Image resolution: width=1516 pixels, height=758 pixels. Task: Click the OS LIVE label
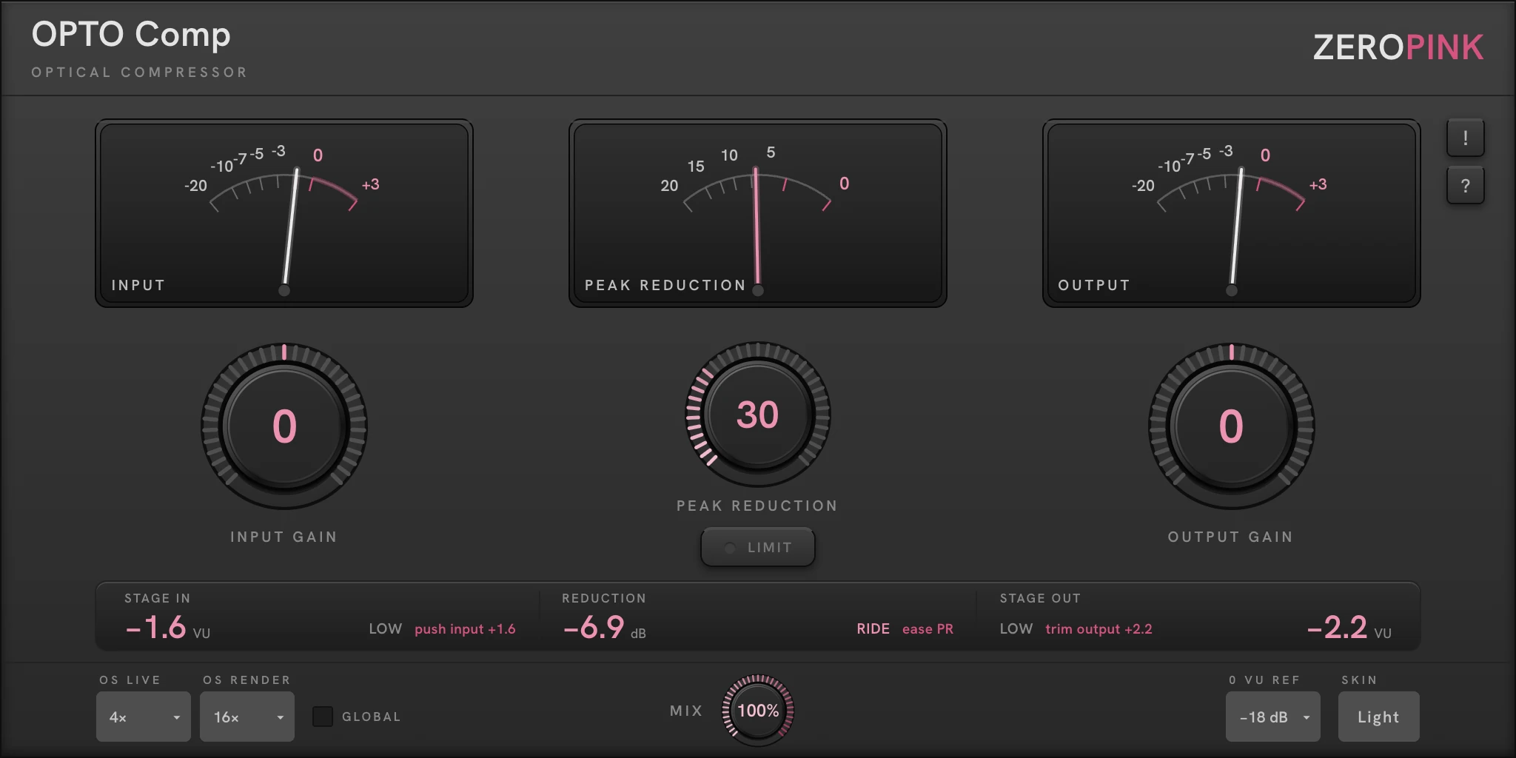tap(130, 680)
